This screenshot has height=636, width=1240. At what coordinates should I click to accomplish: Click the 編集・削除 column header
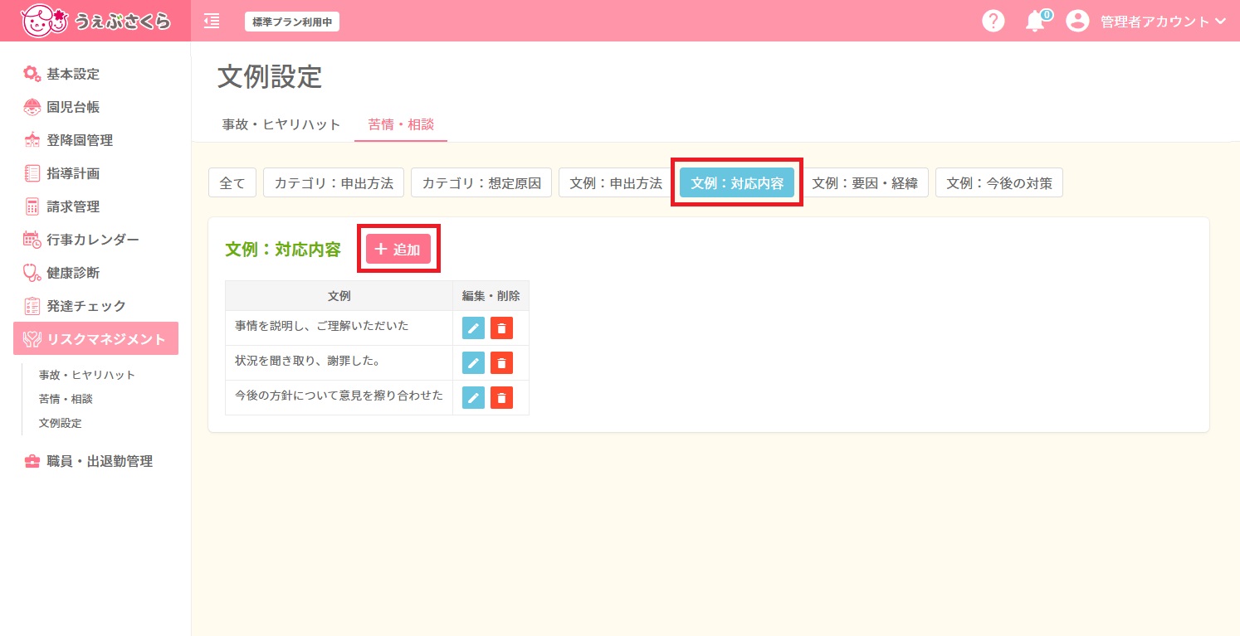coord(491,296)
